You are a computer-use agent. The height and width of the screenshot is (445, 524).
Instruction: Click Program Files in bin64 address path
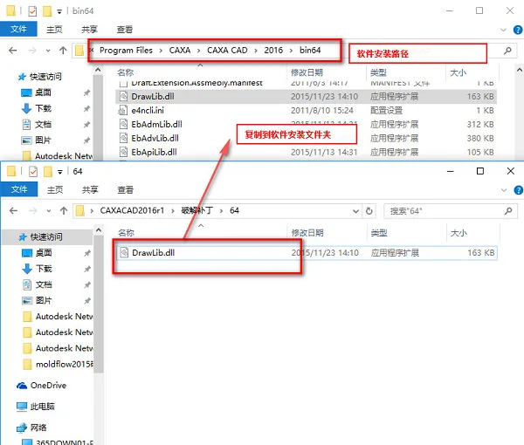tap(126, 50)
